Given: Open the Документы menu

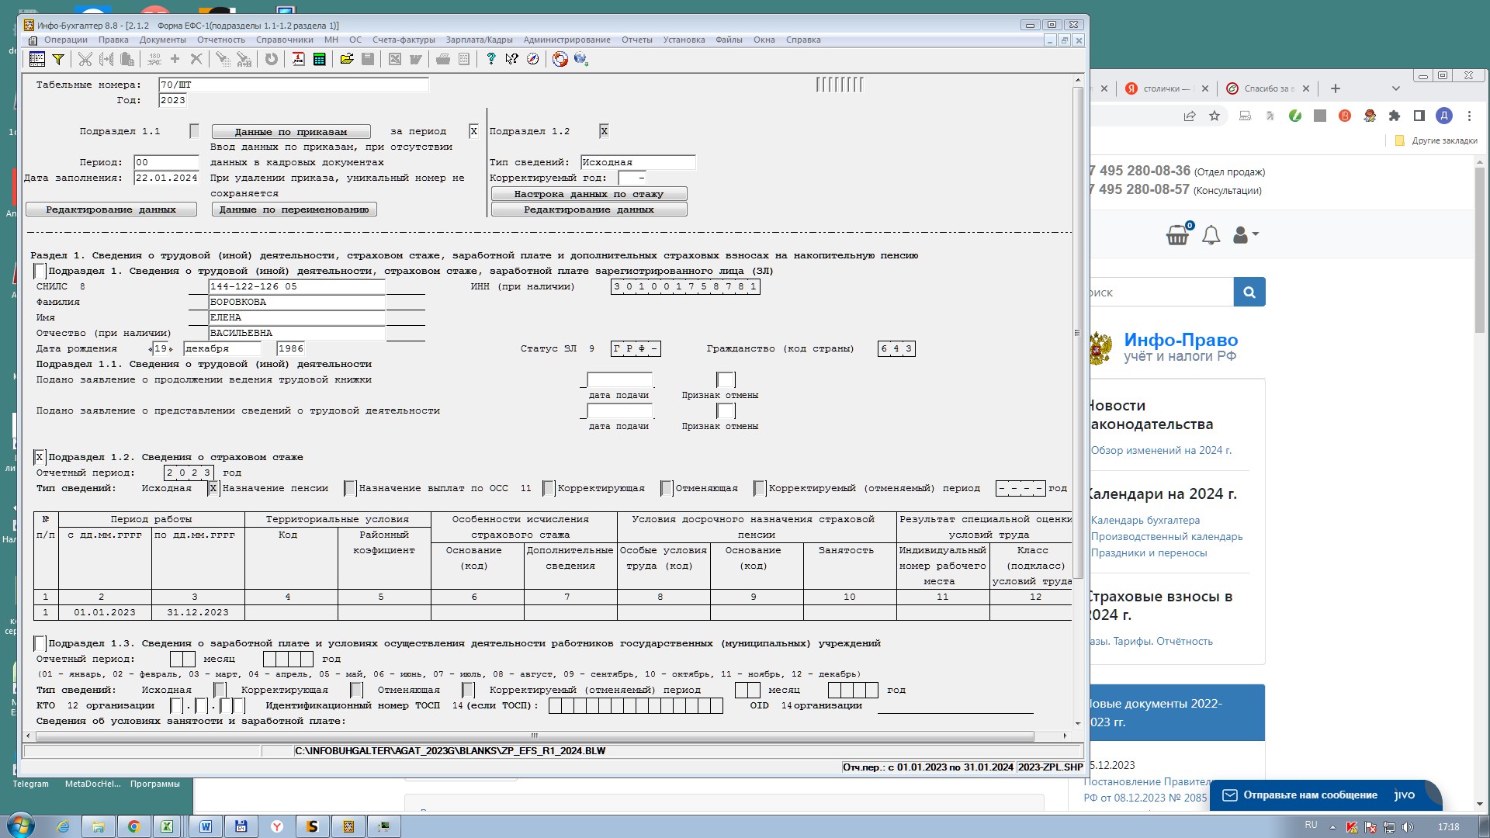Looking at the screenshot, I should click(163, 40).
